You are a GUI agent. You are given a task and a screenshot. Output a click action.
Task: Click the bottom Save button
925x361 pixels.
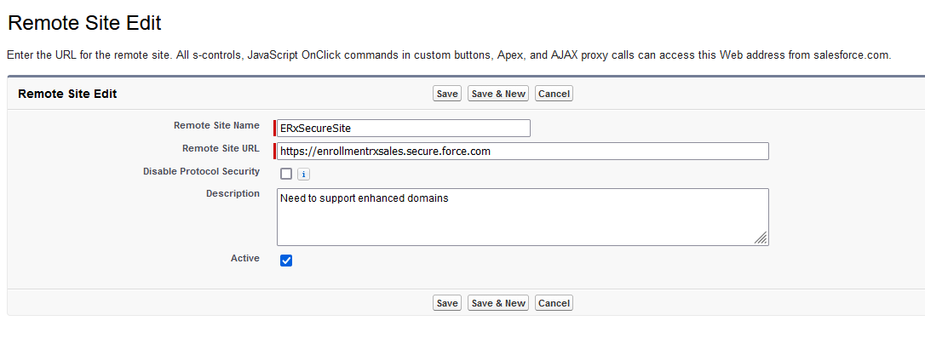tap(446, 303)
